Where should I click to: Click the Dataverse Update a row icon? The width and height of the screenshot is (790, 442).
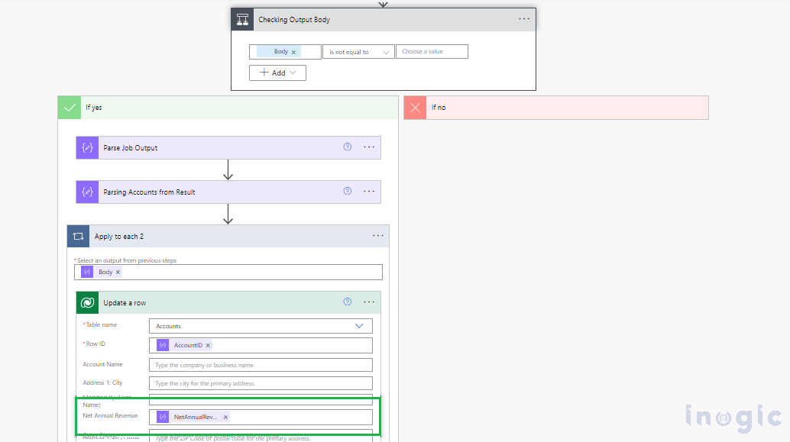pos(88,302)
